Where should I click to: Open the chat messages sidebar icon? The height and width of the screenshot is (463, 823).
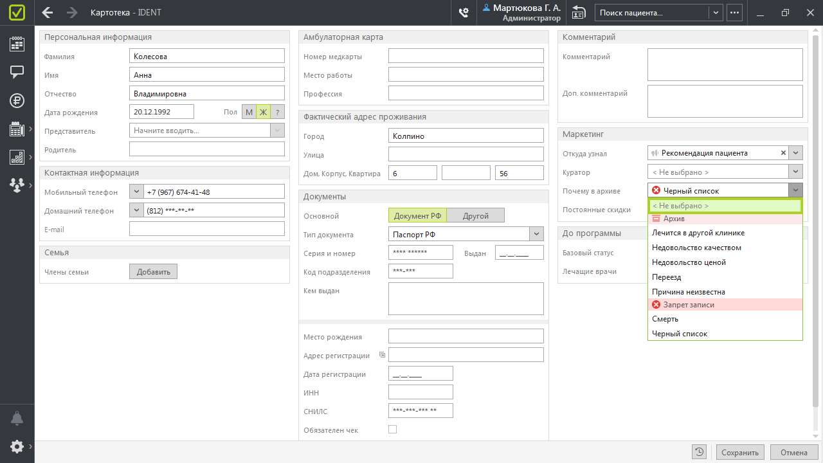tap(17, 72)
